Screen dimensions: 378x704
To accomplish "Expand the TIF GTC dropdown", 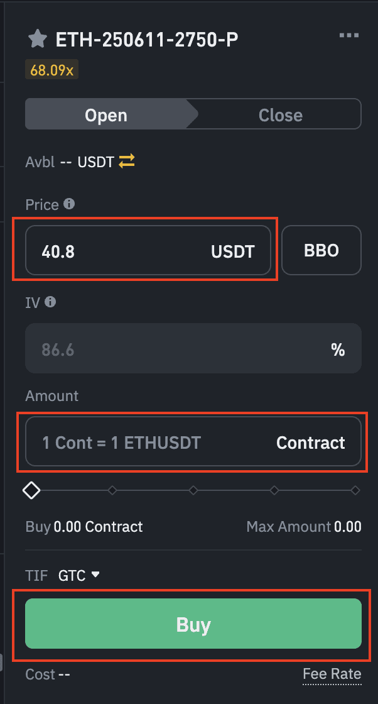I will 78,575.
